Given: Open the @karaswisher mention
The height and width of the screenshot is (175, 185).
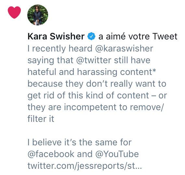Looking at the screenshot, I should pyautogui.click(x=124, y=49).
